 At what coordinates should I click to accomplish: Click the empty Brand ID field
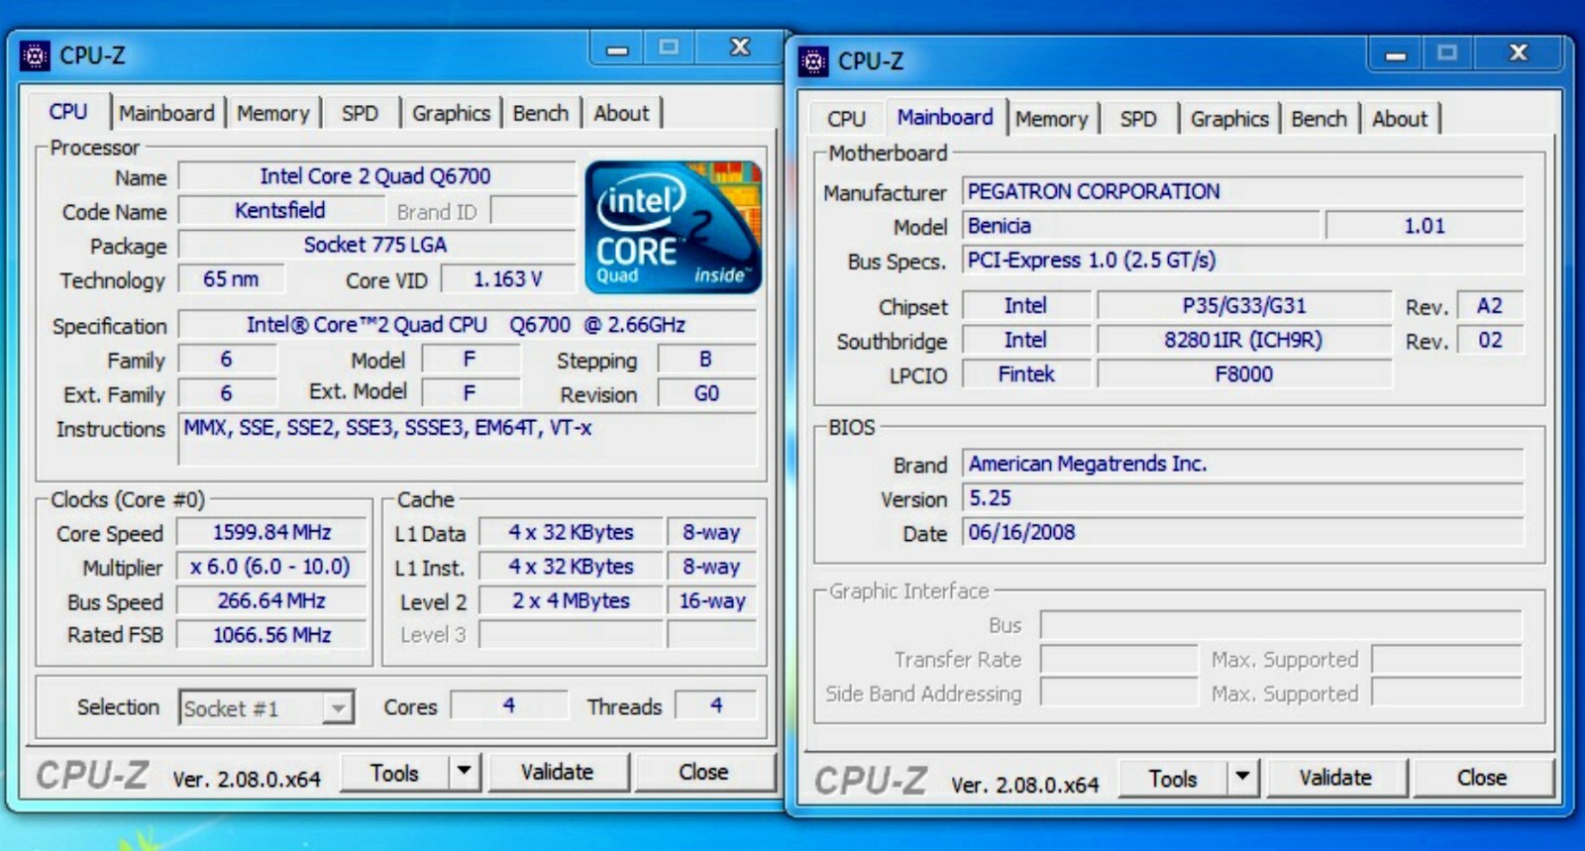coord(533,211)
